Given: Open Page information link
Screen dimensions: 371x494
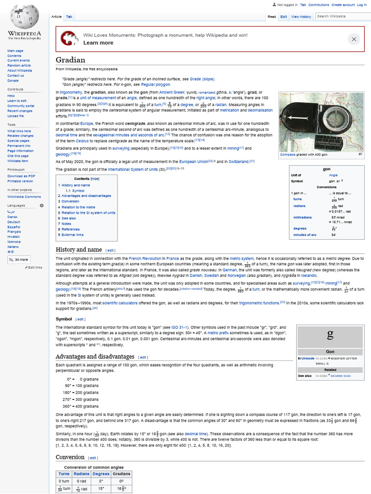Looking at the screenshot, I should pos(20,151).
